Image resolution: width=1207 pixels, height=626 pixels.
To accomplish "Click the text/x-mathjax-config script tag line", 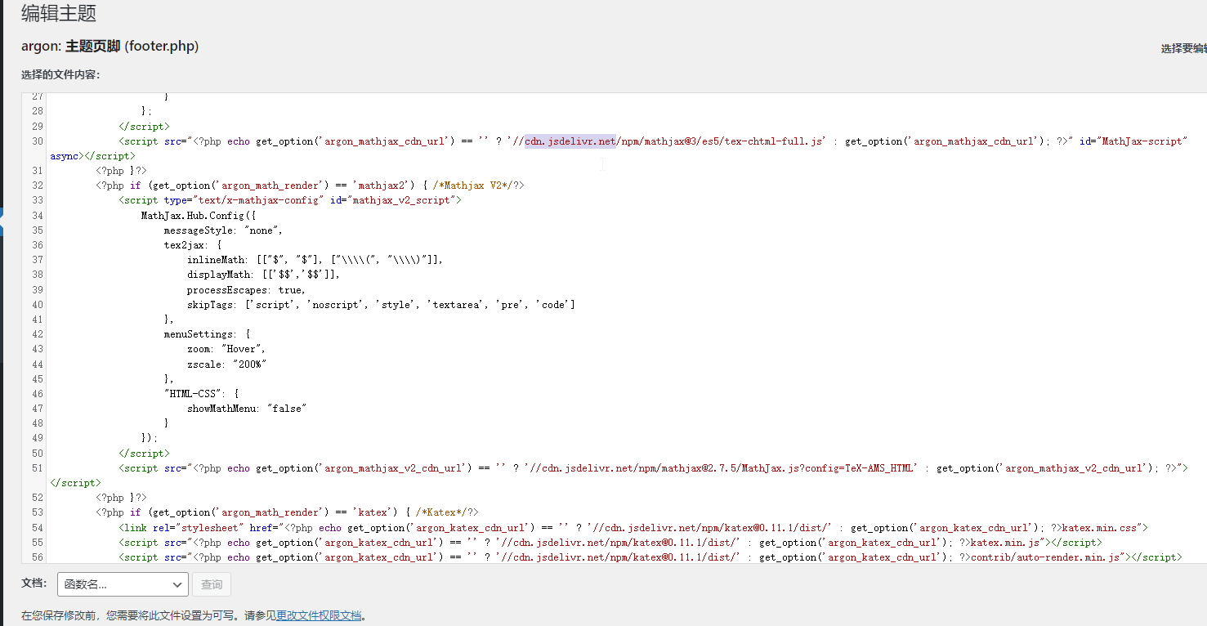I will point(290,200).
